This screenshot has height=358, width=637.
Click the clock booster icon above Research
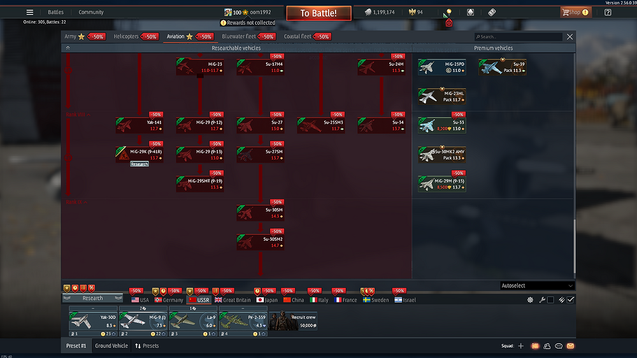[75, 288]
